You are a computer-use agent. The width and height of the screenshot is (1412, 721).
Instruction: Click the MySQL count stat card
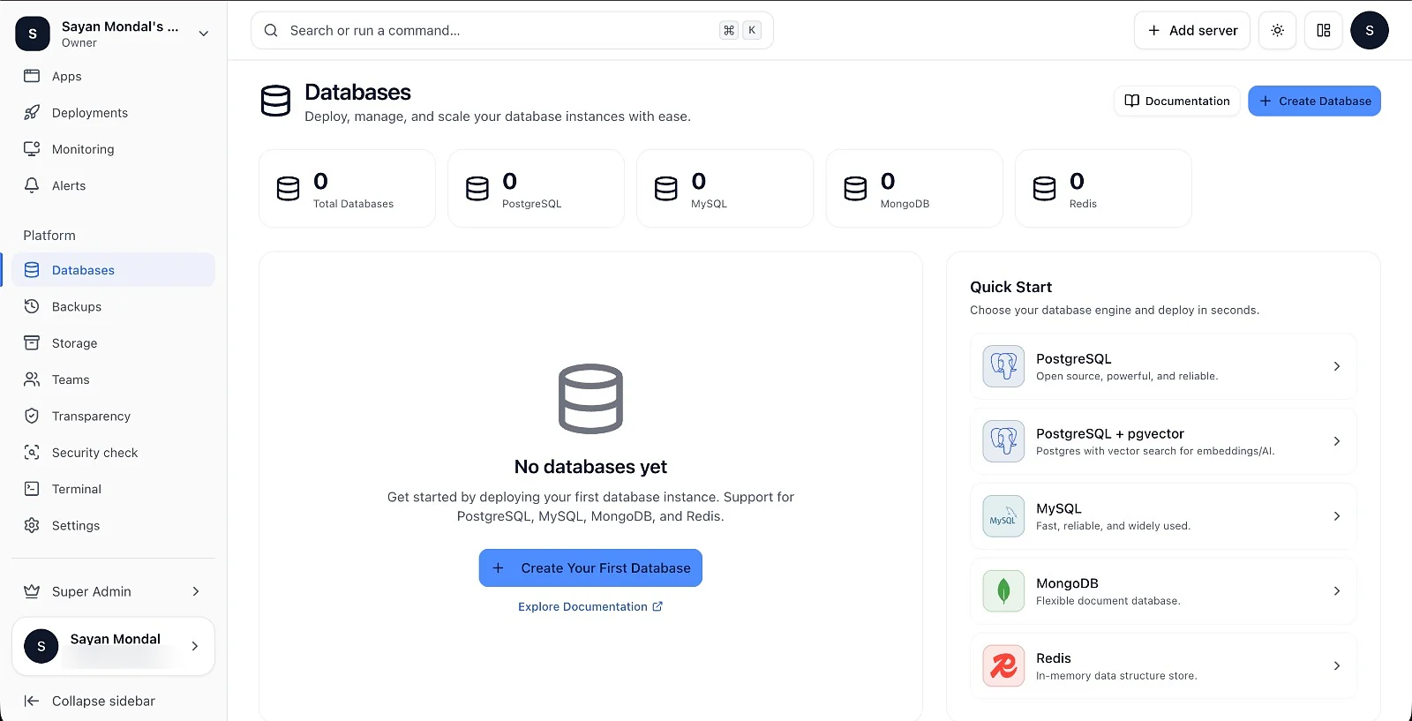[725, 189]
